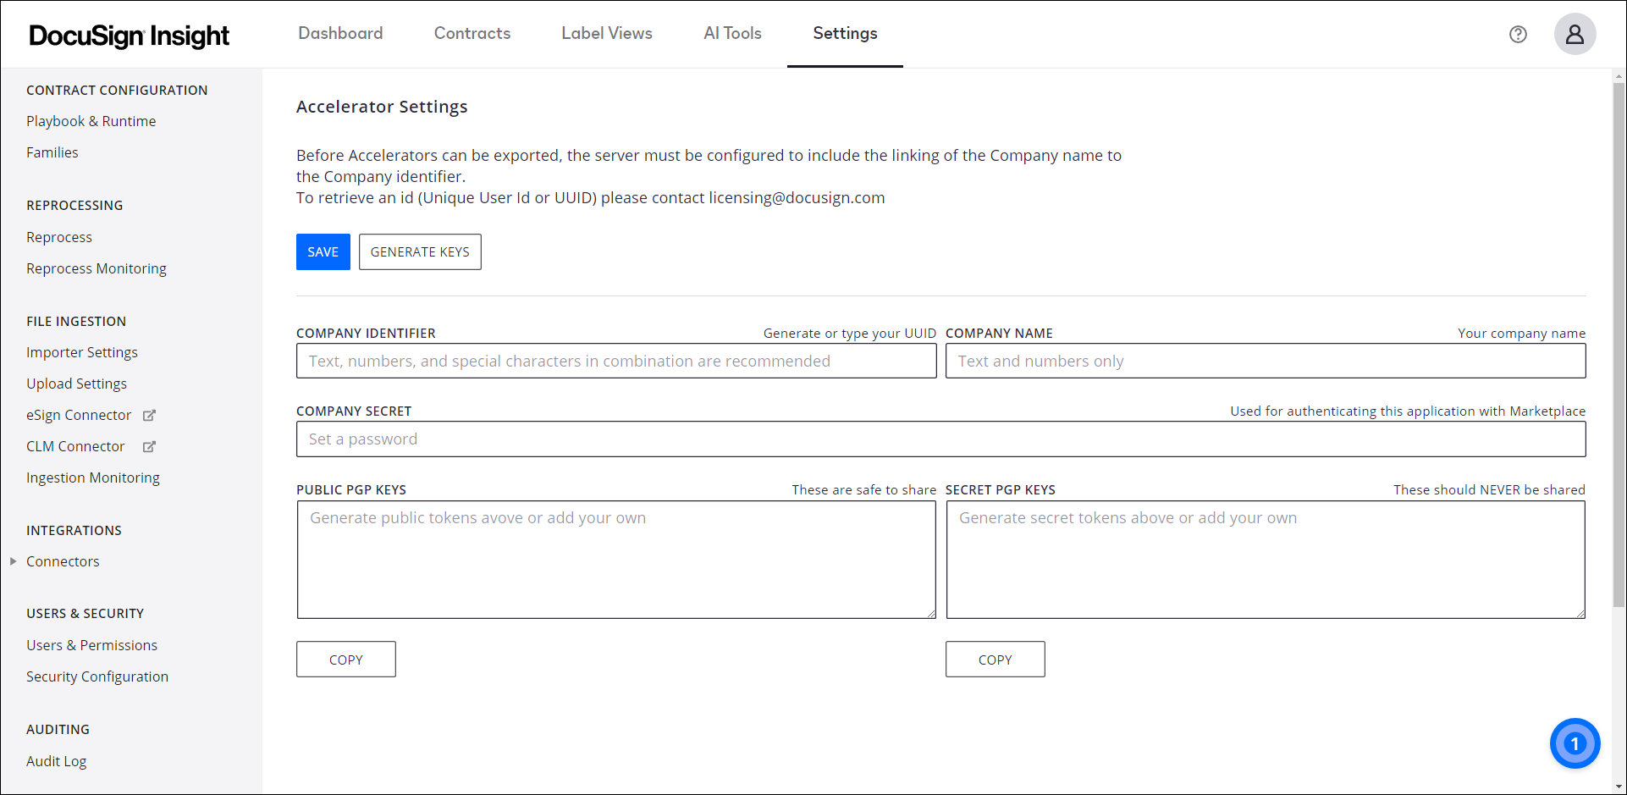Click the blue notification badge showing 1
The image size is (1627, 795).
click(x=1575, y=743)
